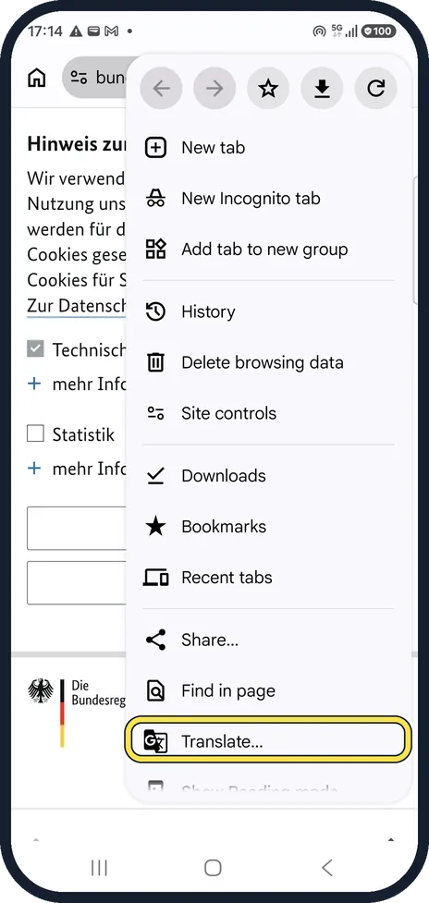Open the Zur Datenschutz link
The width and height of the screenshot is (429, 903).
point(76,306)
